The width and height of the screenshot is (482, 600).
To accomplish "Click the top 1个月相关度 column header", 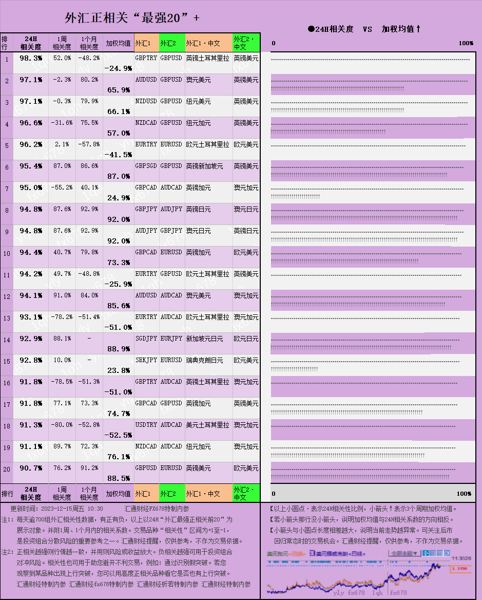I will (x=89, y=43).
